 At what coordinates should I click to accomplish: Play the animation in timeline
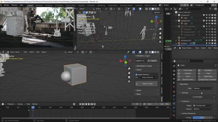point(89,104)
